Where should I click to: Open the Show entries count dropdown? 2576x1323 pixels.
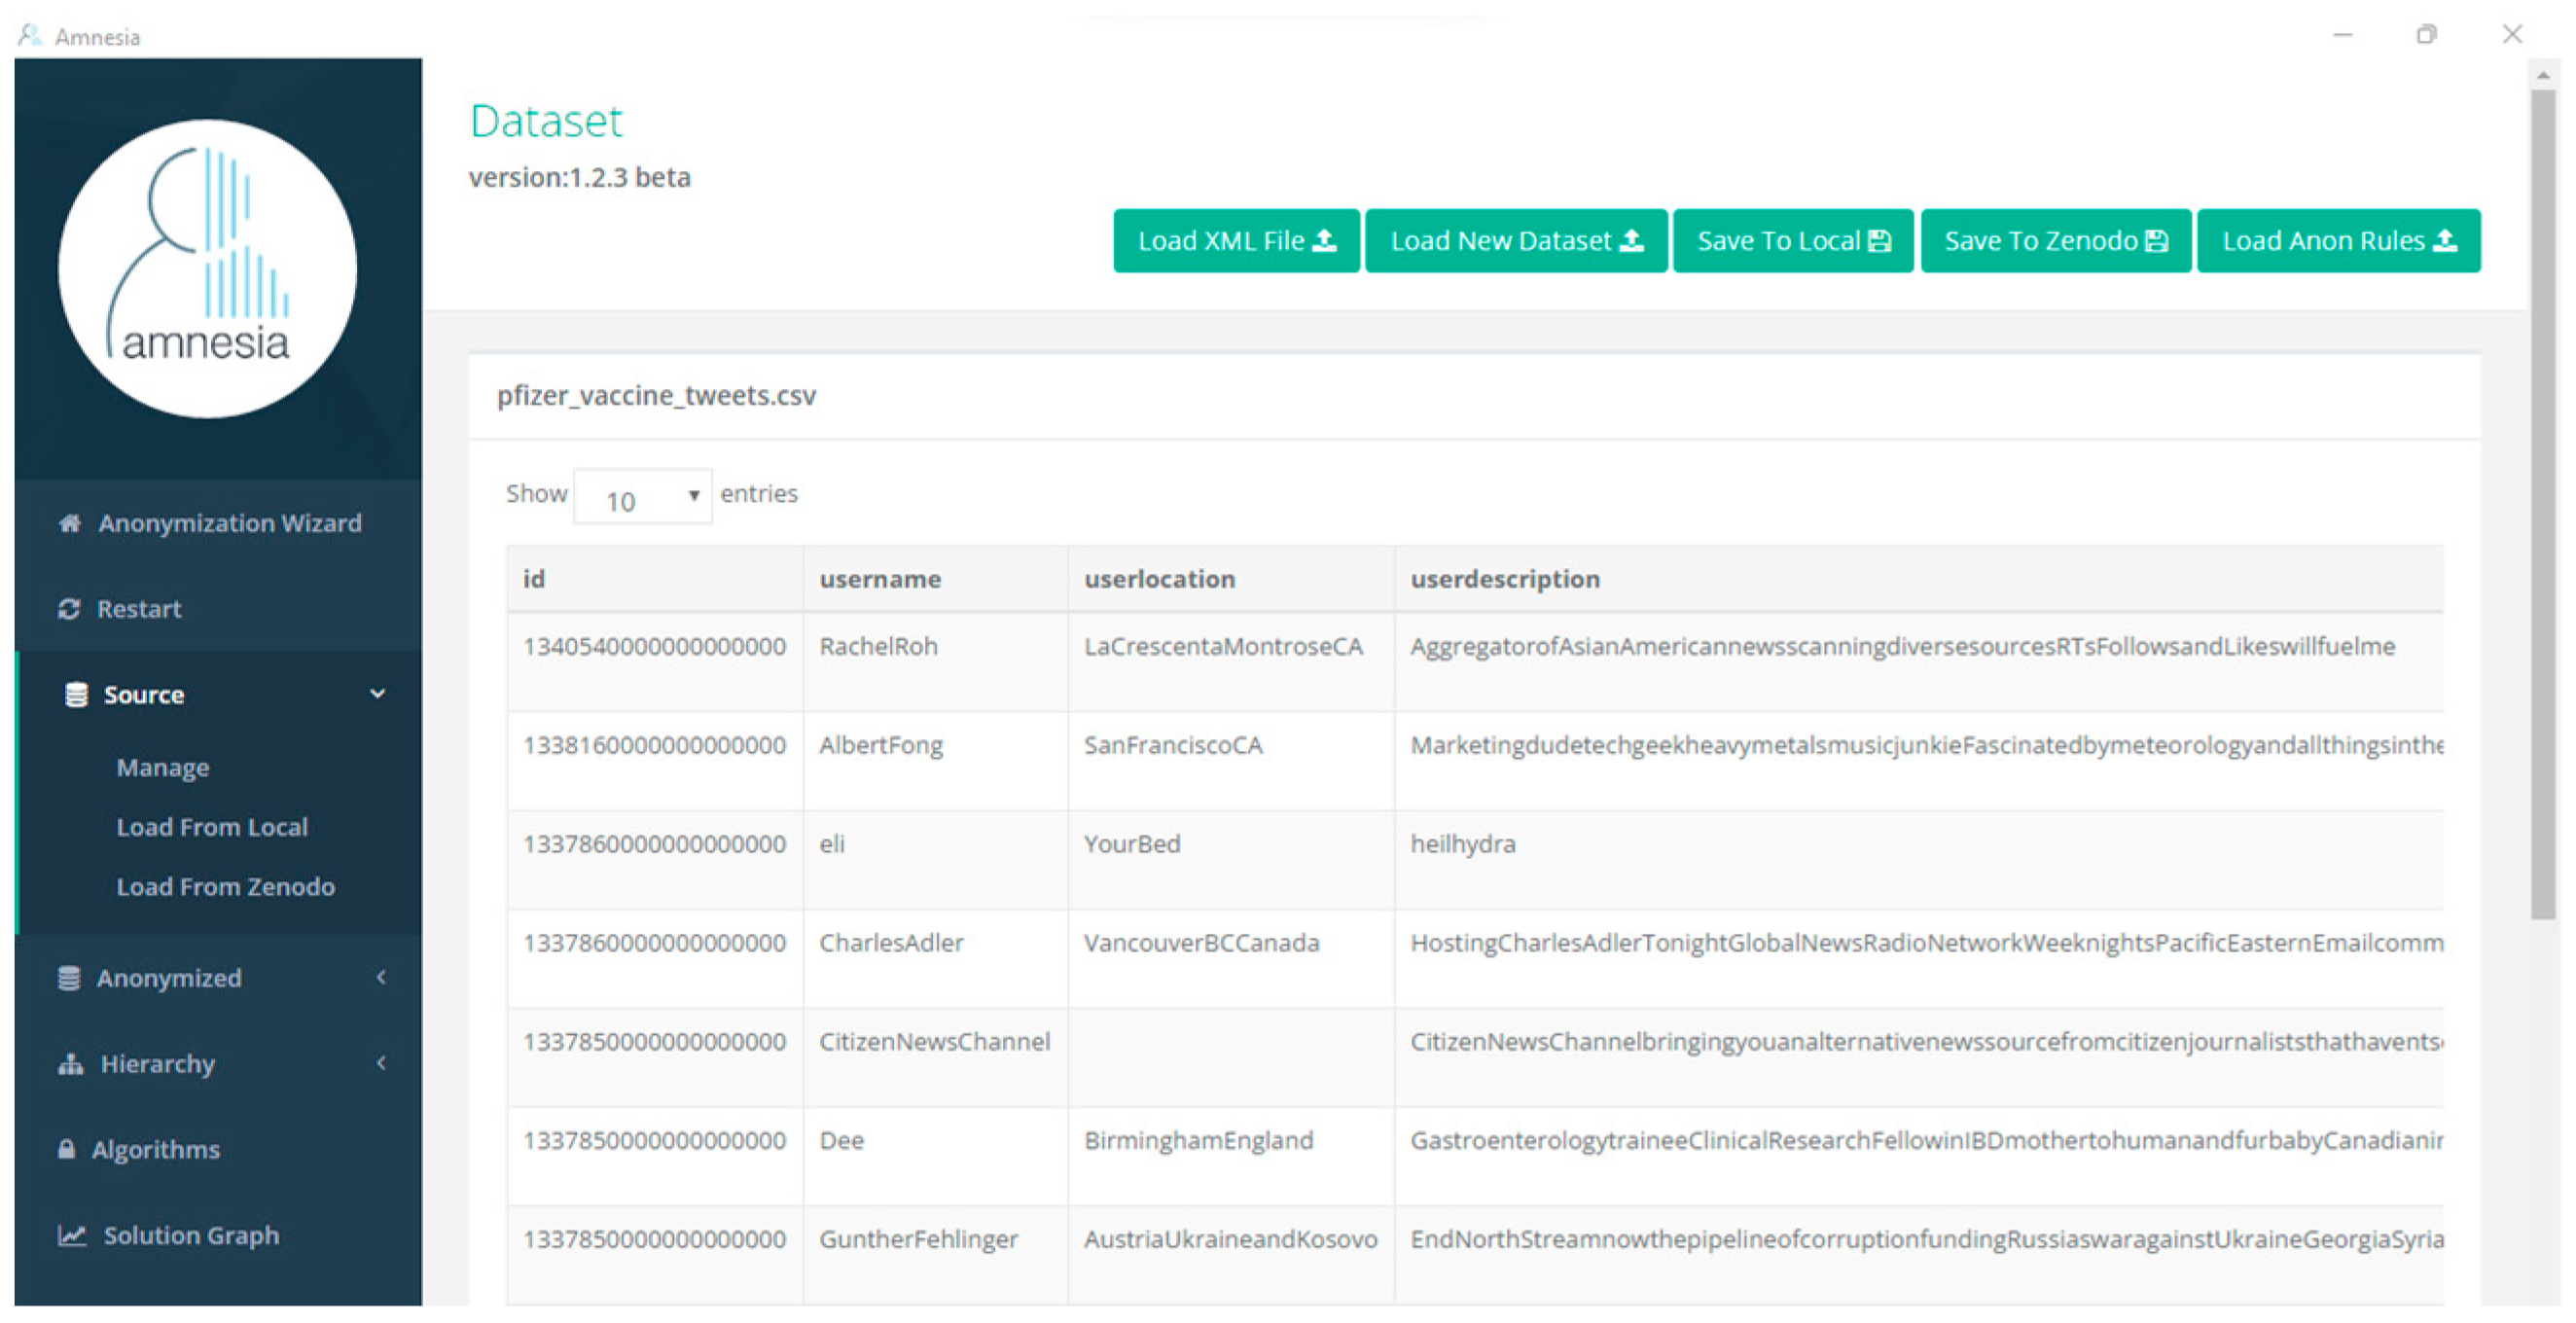coord(643,497)
